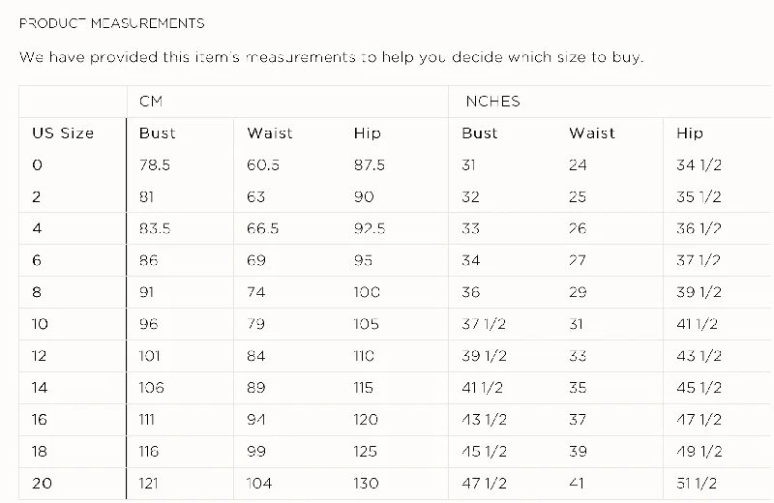The image size is (774, 503).
Task: Select the CM column group header
Action: (x=151, y=102)
